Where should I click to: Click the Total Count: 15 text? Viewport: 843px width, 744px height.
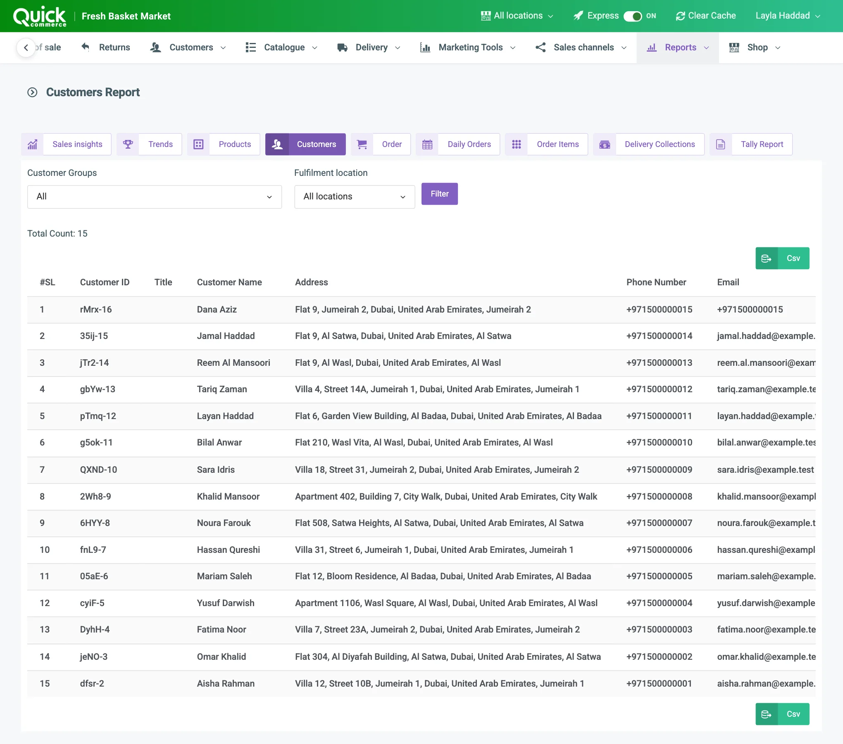click(57, 234)
